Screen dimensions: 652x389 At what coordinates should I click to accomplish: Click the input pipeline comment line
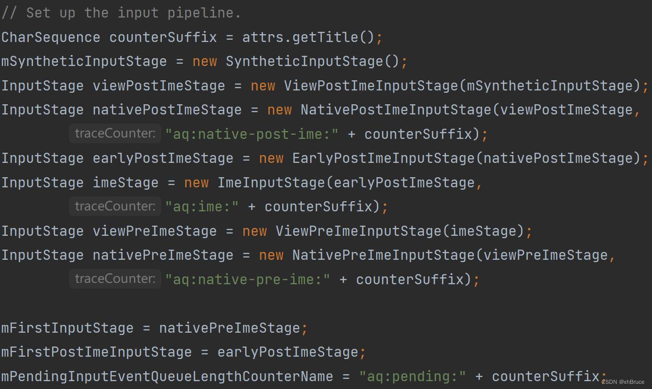(x=120, y=12)
